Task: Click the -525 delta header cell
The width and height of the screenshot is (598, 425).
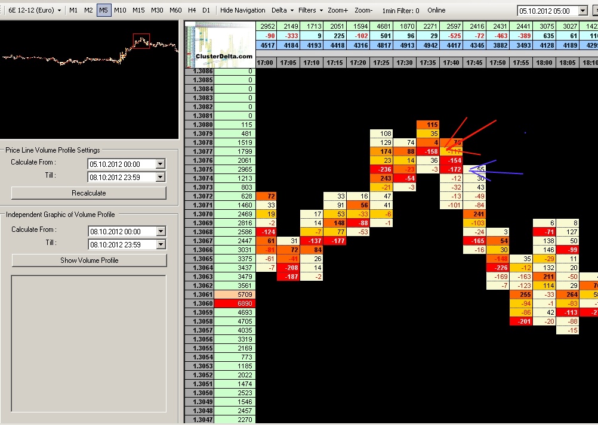Action: [x=451, y=36]
